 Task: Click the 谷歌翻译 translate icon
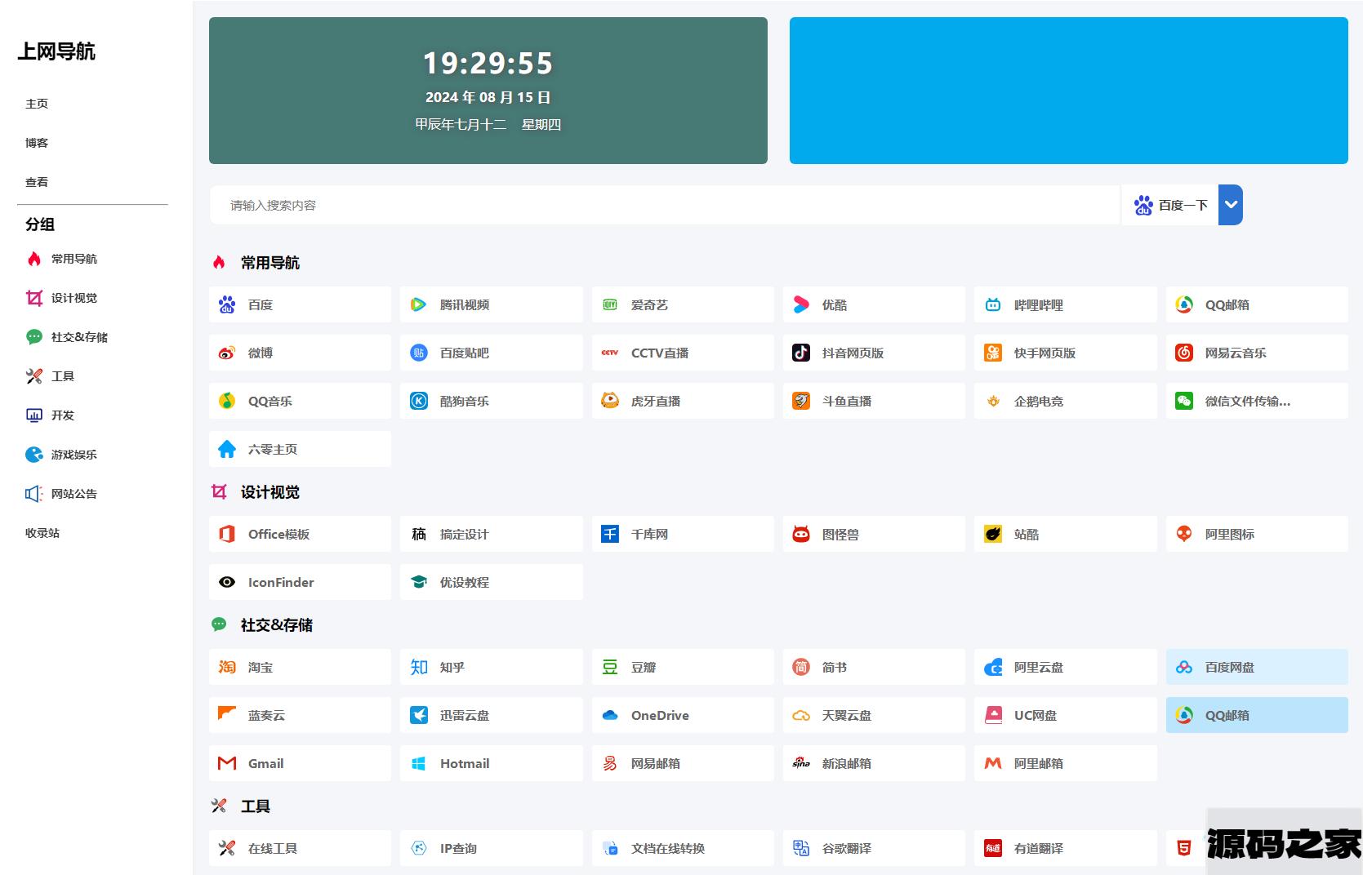tap(801, 848)
